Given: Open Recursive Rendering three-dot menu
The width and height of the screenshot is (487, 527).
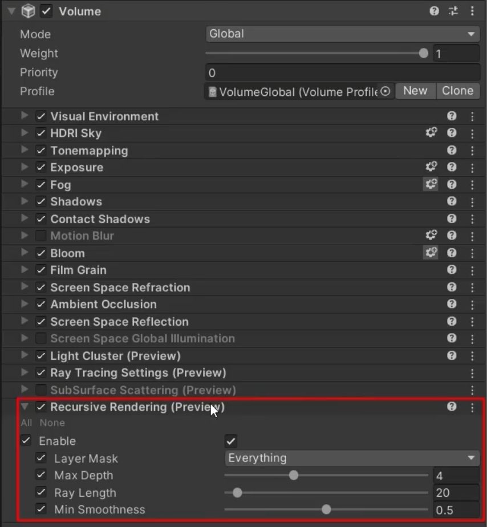Looking at the screenshot, I should click(472, 407).
